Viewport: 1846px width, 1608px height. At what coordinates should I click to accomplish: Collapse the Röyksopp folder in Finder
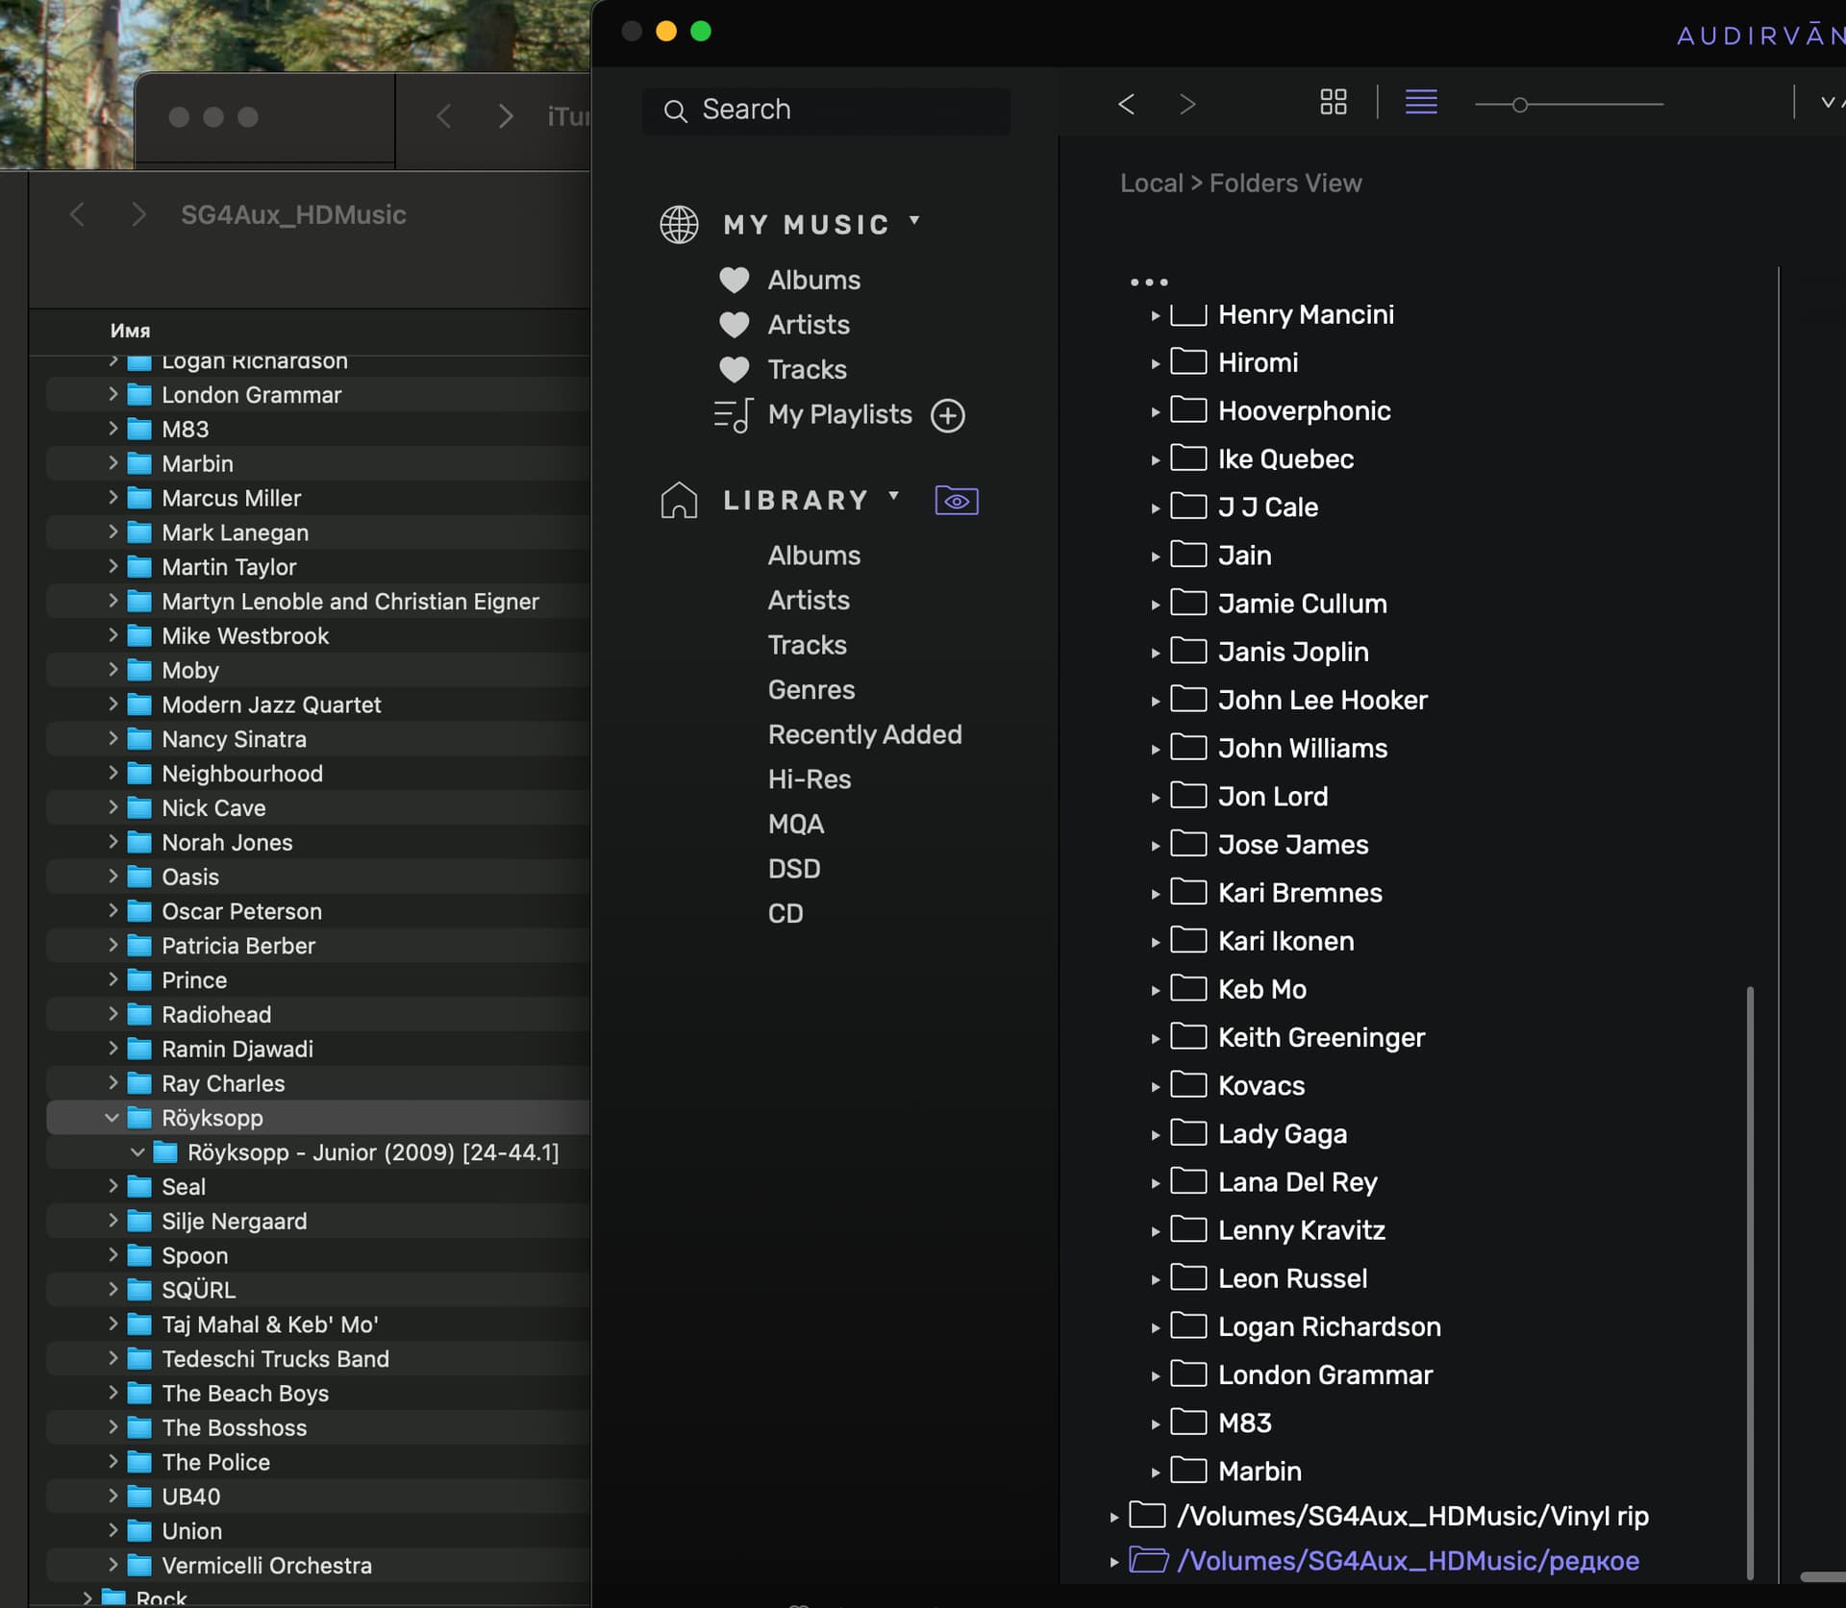click(112, 1118)
